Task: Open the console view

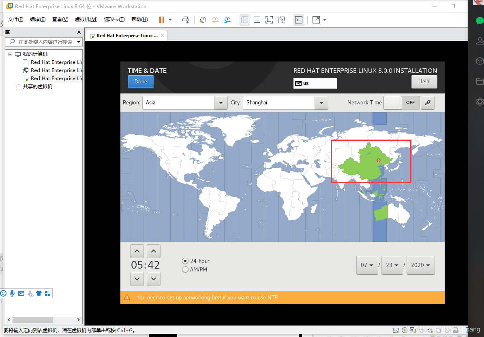Action: pos(298,20)
